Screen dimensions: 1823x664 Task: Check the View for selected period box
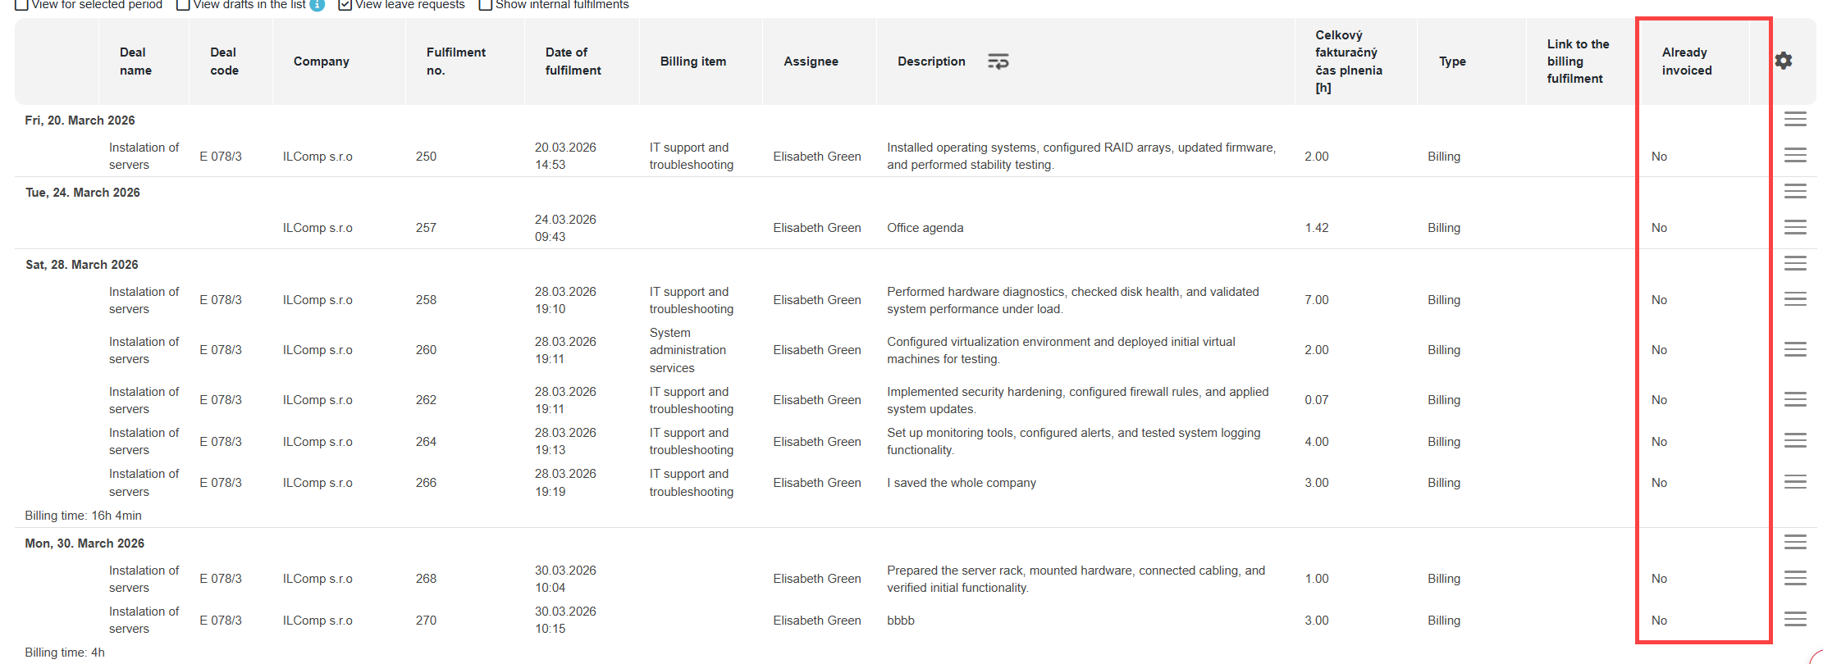22,5
